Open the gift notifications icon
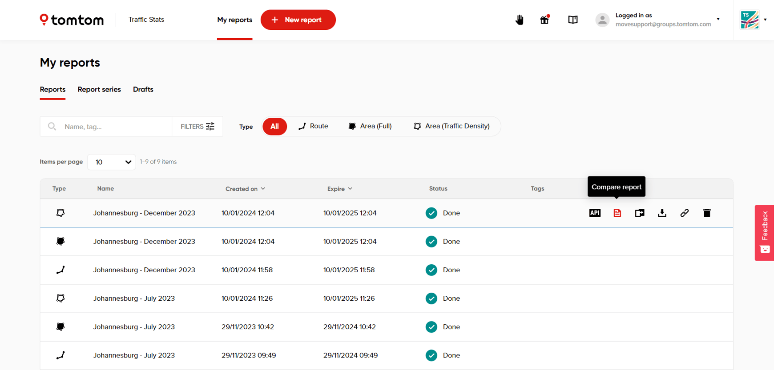Image resolution: width=774 pixels, height=370 pixels. 544,20
